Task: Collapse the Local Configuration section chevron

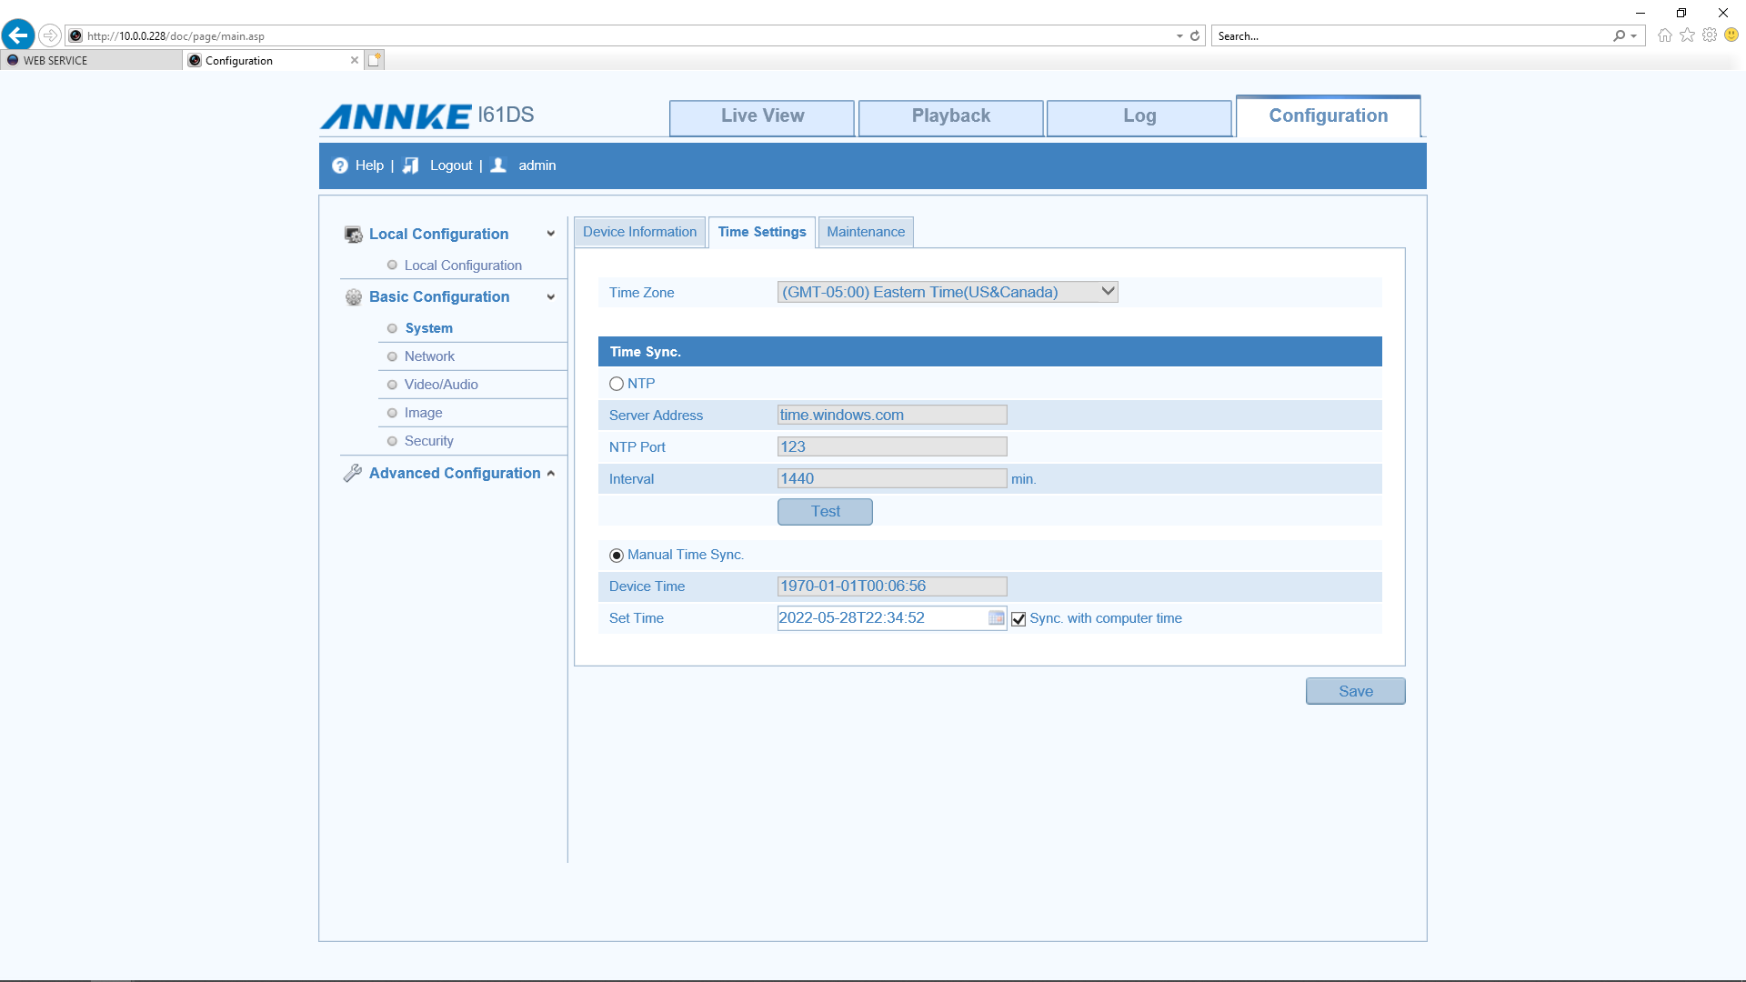Action: [x=551, y=234]
